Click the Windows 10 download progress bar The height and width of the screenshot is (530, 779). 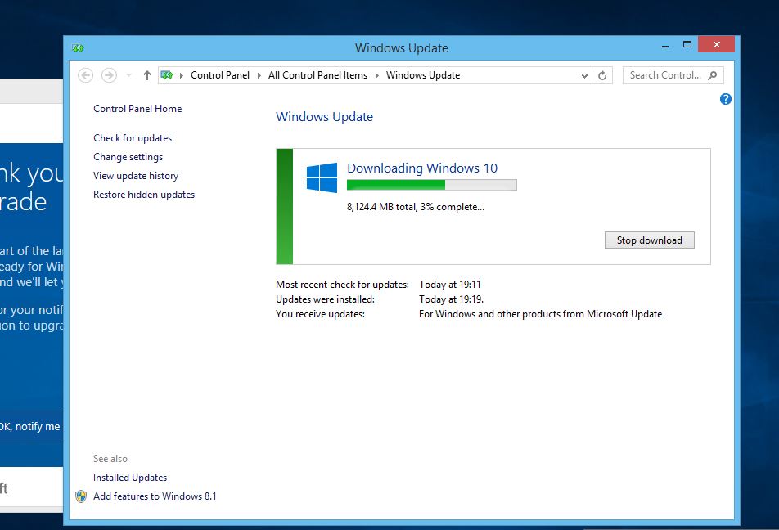[431, 185]
